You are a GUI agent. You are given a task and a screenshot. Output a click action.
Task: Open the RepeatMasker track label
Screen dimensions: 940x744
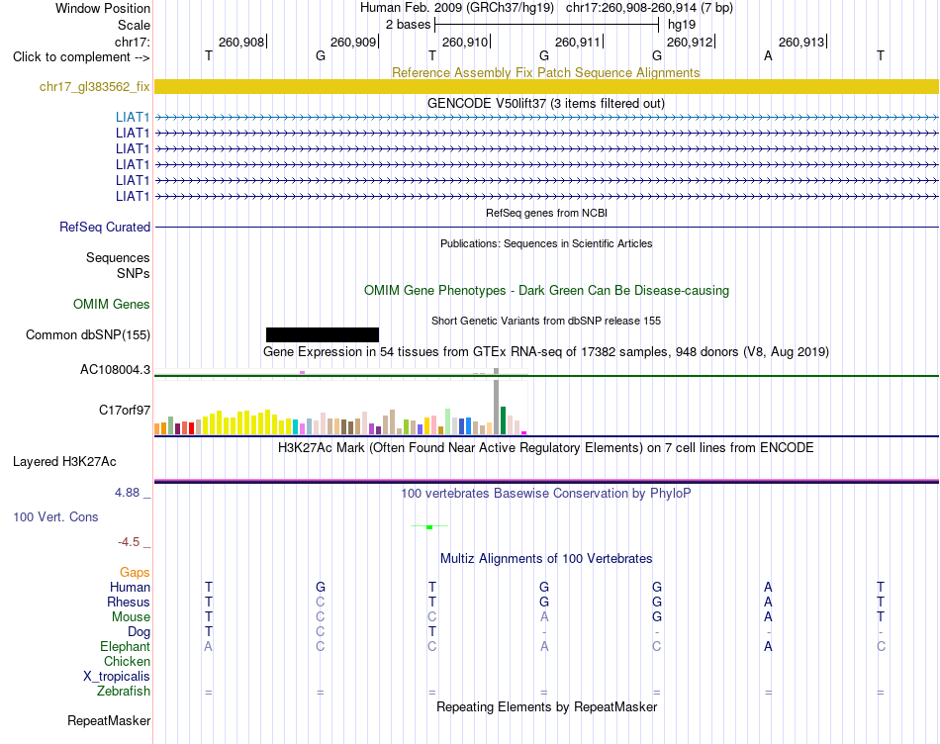point(109,720)
